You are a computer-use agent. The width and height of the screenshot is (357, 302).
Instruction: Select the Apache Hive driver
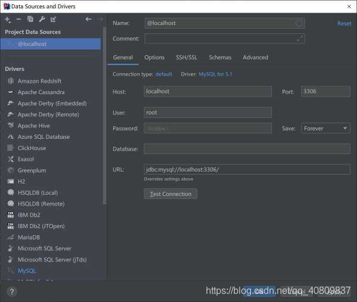(x=34, y=126)
